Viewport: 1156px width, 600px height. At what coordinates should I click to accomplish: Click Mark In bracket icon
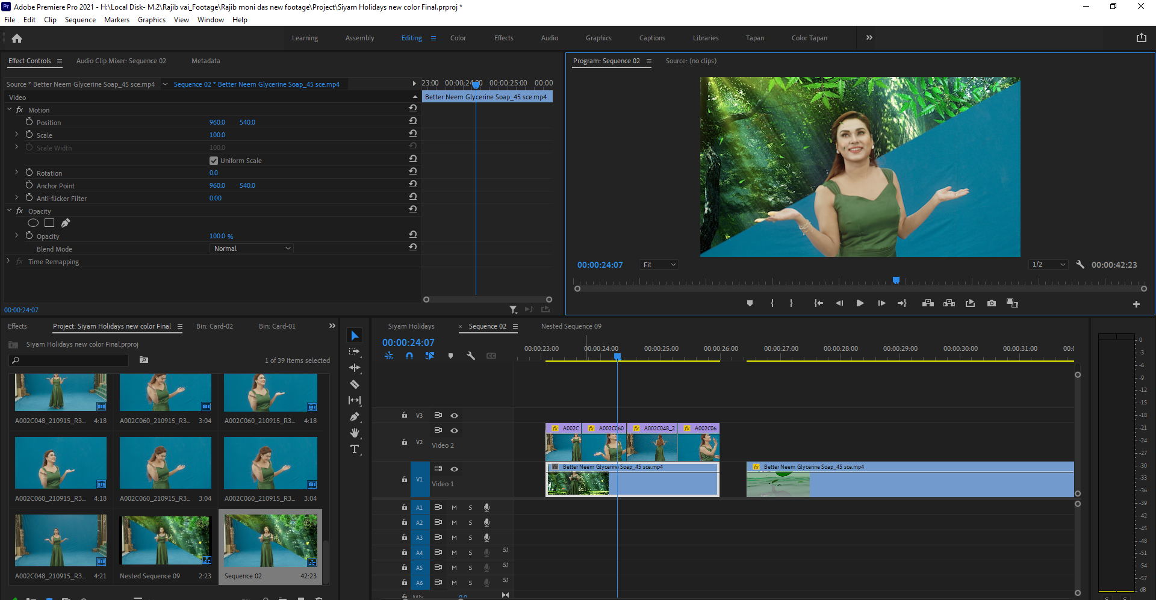tap(772, 303)
